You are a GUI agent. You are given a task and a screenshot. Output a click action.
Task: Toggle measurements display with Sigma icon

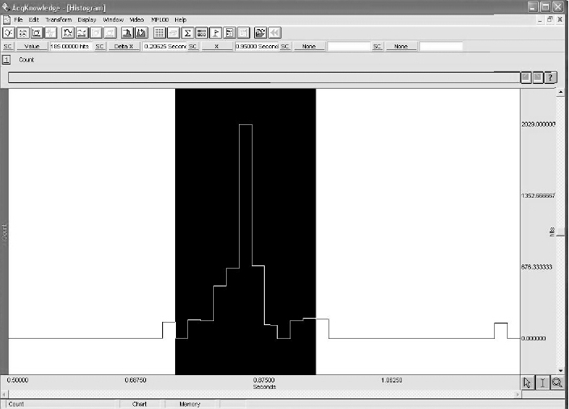coord(187,33)
